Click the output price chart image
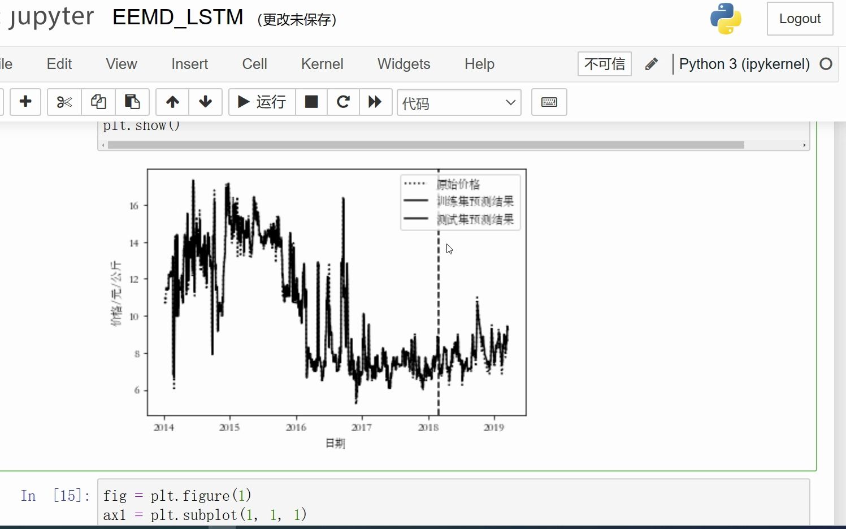Image resolution: width=846 pixels, height=529 pixels. pyautogui.click(x=318, y=309)
